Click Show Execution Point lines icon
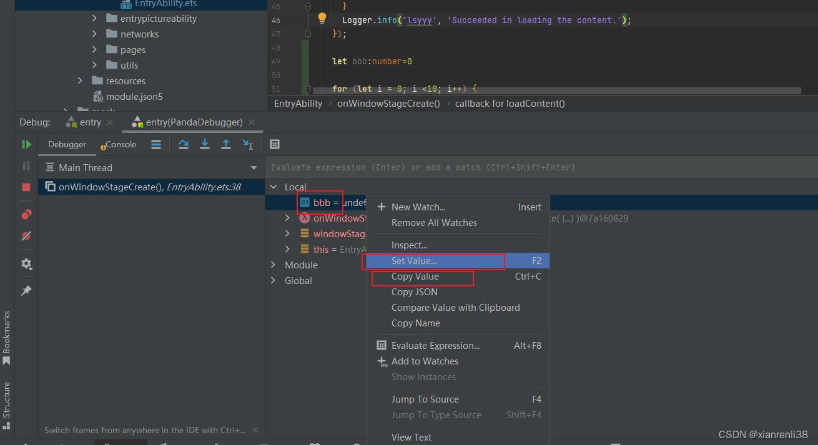This screenshot has width=818, height=445. pos(156,144)
